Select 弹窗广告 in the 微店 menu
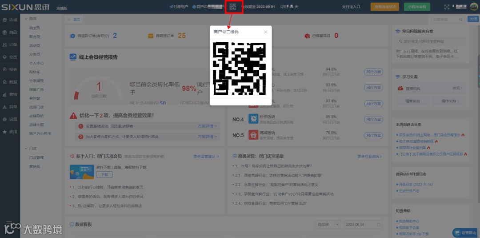The height and width of the screenshot is (238, 480). tap(36, 90)
